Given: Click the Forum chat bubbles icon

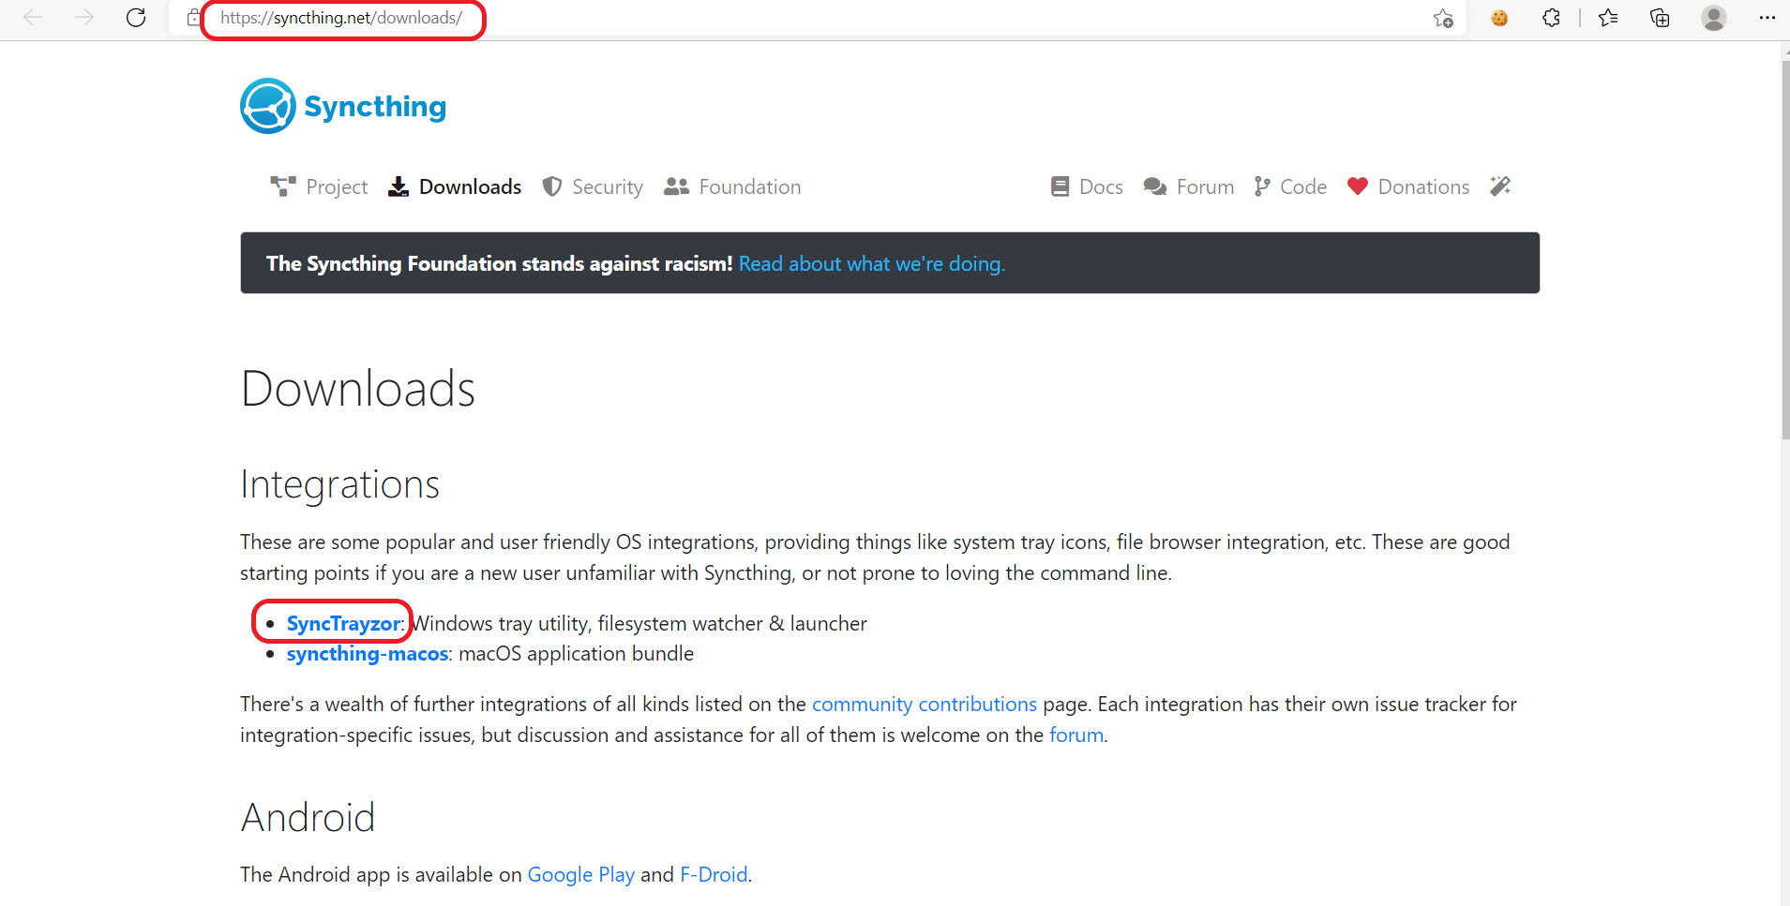Looking at the screenshot, I should 1155,186.
